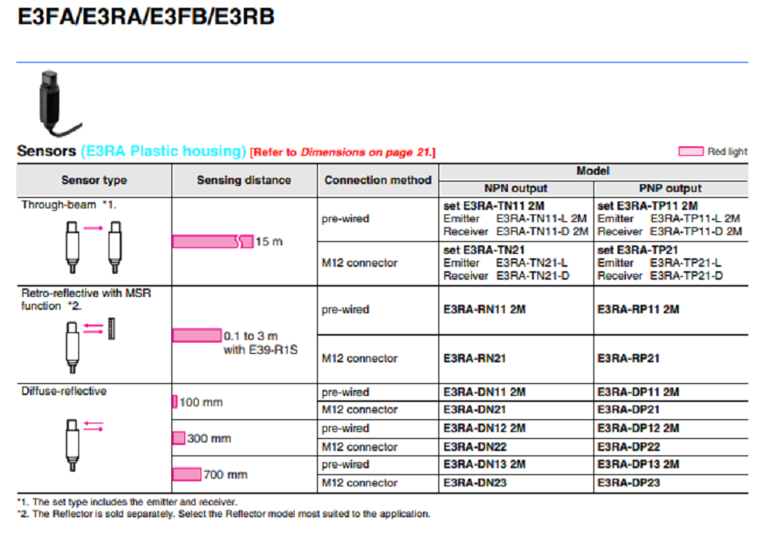Click 'with E39-R1S' reflector note
The image size is (775, 538).
[260, 349]
